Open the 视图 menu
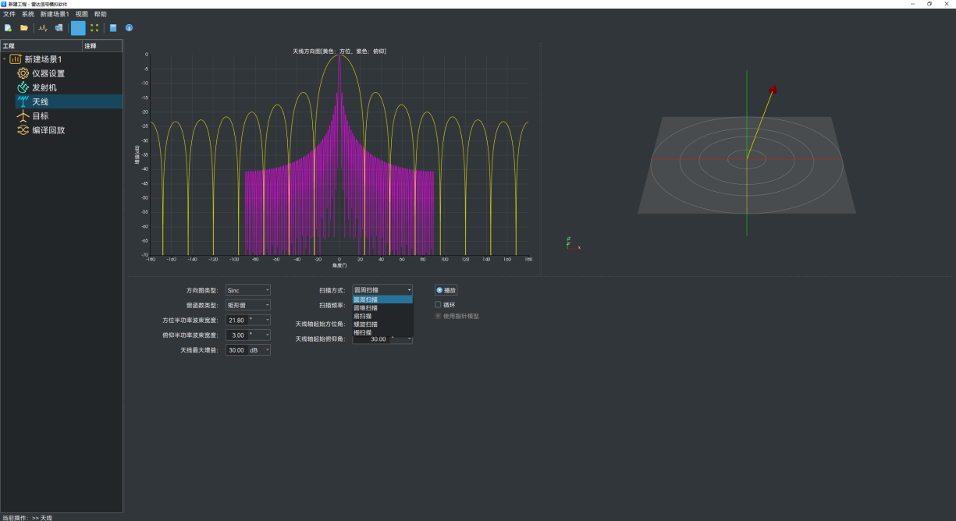This screenshot has height=521, width=956. [x=81, y=14]
